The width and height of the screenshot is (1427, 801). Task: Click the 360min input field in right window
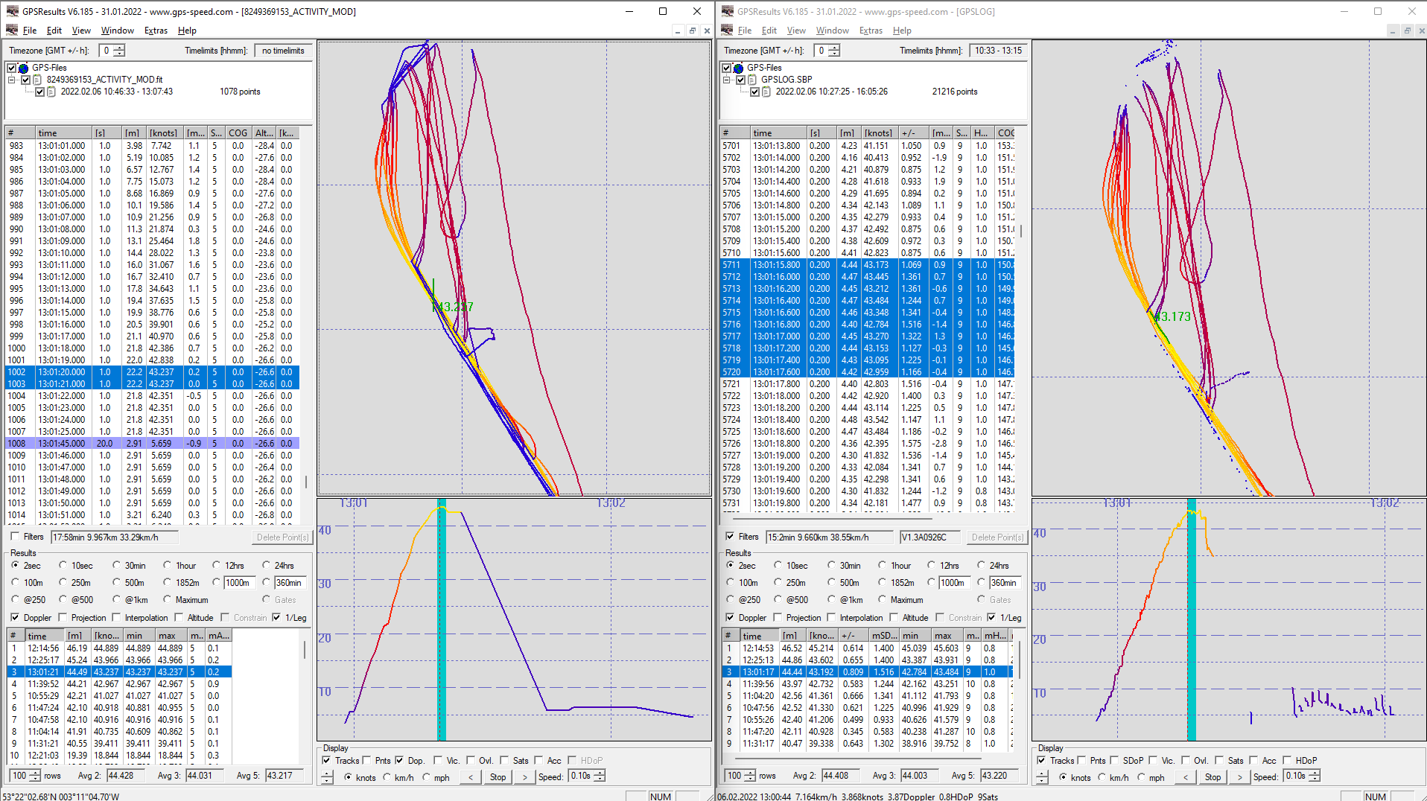click(1004, 582)
